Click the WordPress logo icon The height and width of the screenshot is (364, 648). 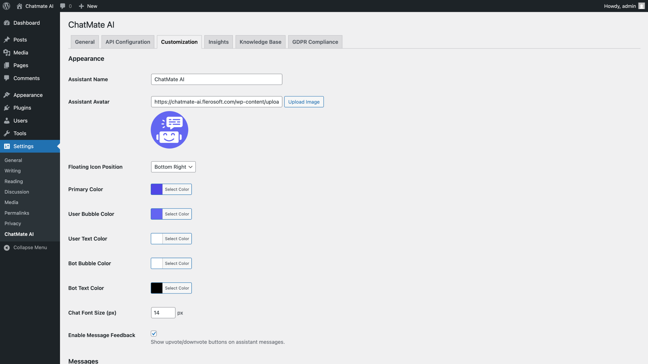click(x=6, y=6)
